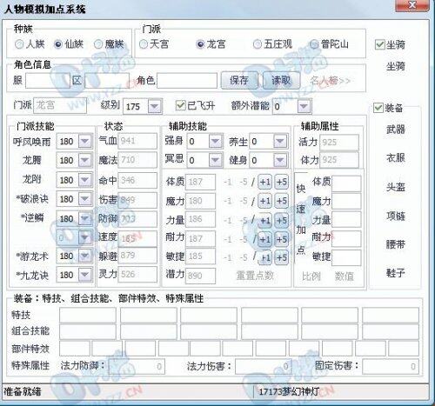Screen dimensions: 435x406
Task: Click the 读取 button
Action: click(x=281, y=80)
